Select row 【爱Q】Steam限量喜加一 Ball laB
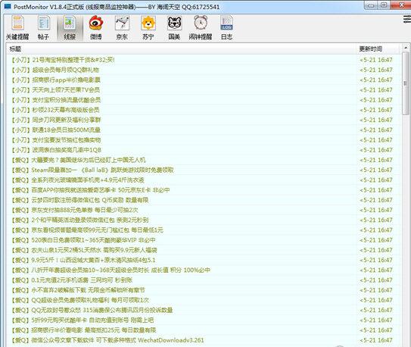This screenshot has height=347, width=411. click(x=204, y=170)
